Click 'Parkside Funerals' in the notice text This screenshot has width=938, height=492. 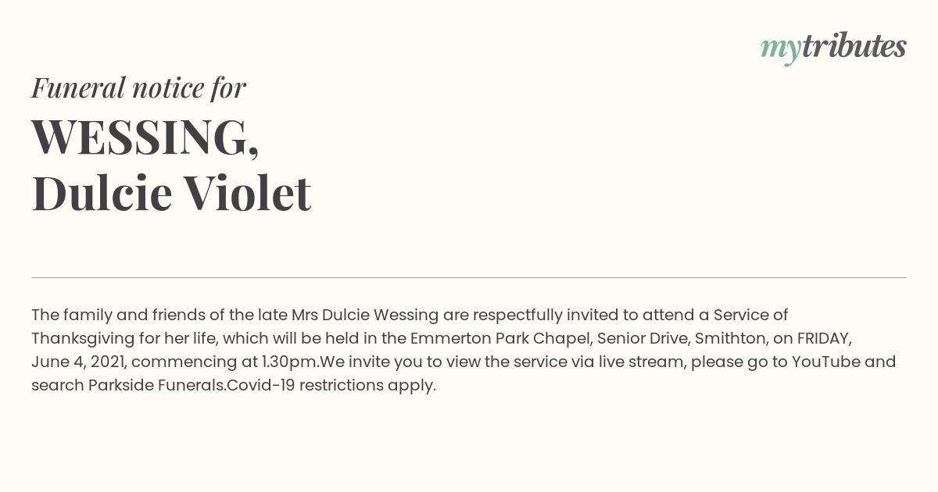pos(156,385)
